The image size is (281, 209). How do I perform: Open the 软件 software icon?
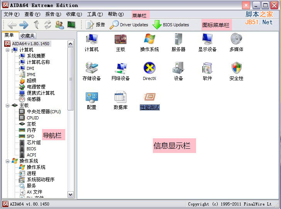pyautogui.click(x=207, y=71)
